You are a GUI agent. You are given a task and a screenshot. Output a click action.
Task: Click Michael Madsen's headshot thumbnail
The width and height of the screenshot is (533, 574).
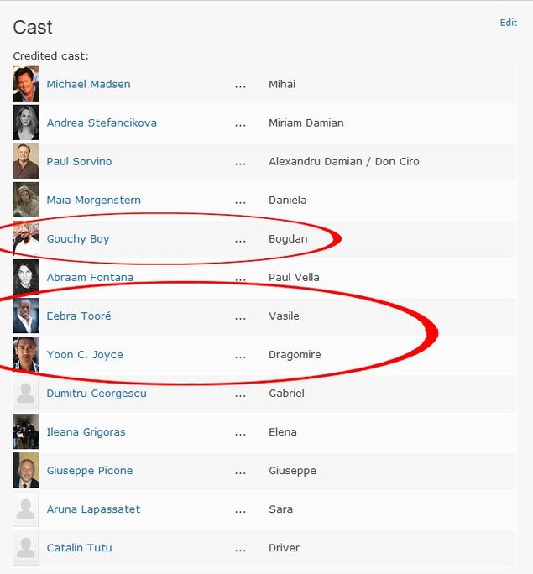tap(26, 84)
